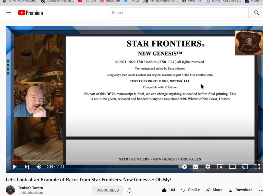
Task: Play the video
Action: coord(15,167)
